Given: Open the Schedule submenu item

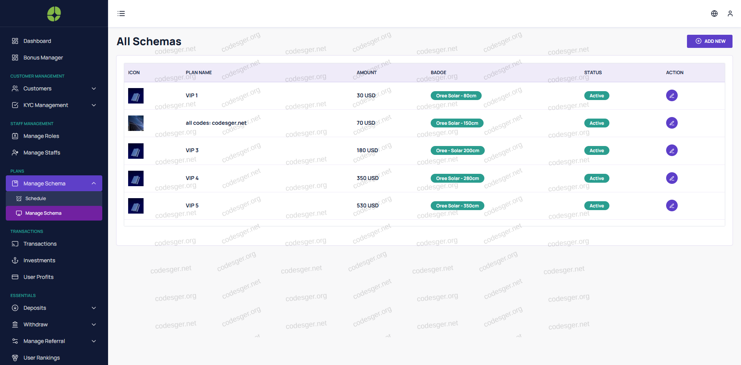Looking at the screenshot, I should (36, 199).
